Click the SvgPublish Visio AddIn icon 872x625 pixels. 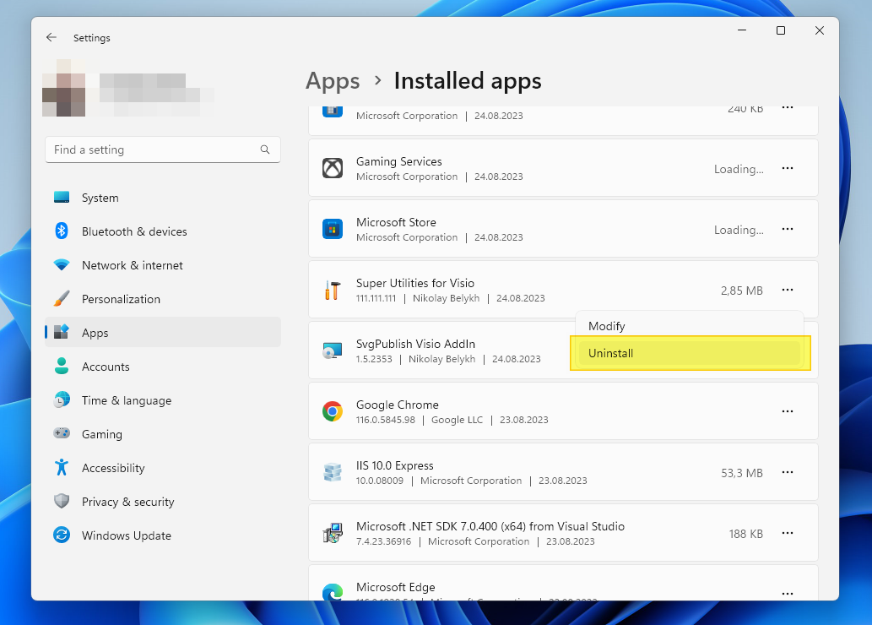tap(333, 351)
